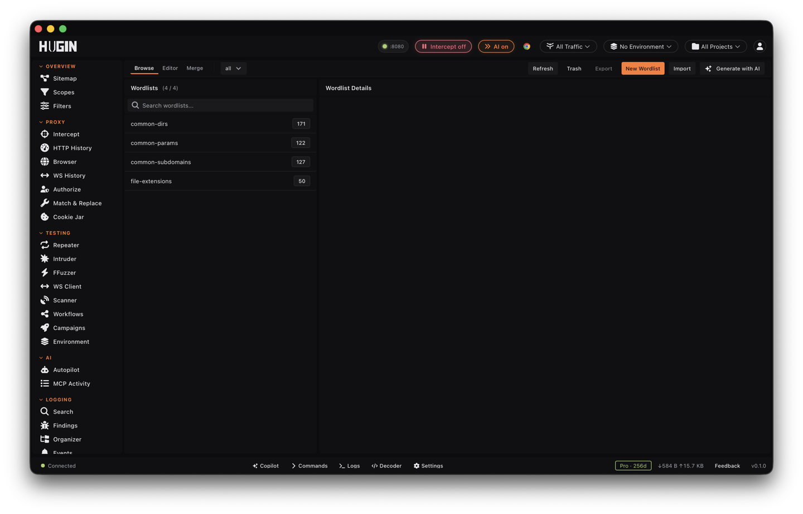Open the Browser globe icon
803x514 pixels.
[x=45, y=162]
